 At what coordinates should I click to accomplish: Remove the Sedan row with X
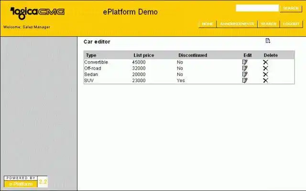(266, 74)
